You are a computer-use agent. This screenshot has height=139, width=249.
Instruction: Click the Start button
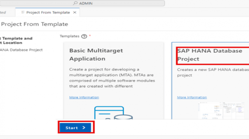[x=75, y=127]
